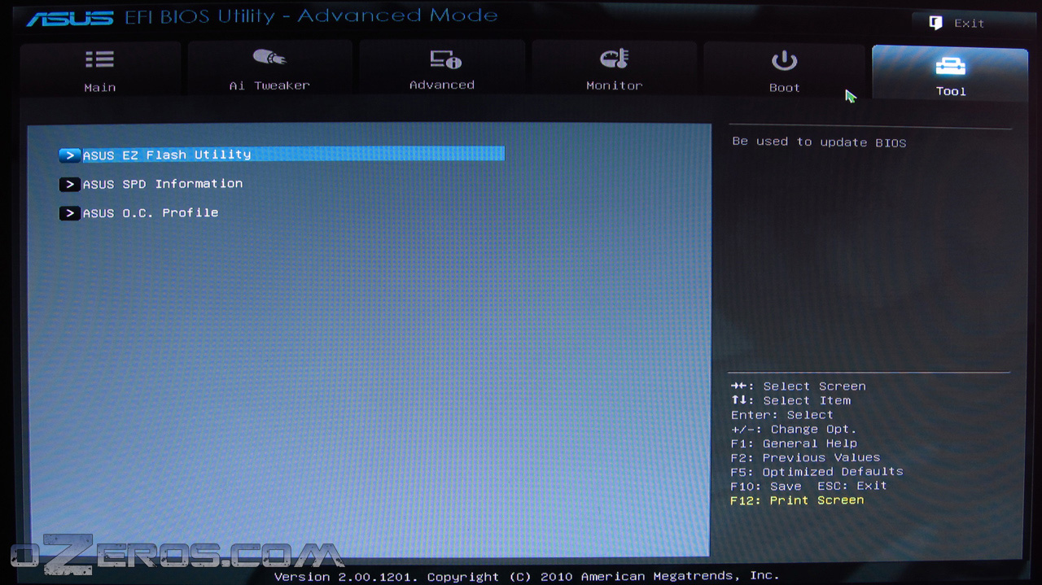Open ASUS O.C. Profile entry
The width and height of the screenshot is (1042, 585).
pos(151,213)
